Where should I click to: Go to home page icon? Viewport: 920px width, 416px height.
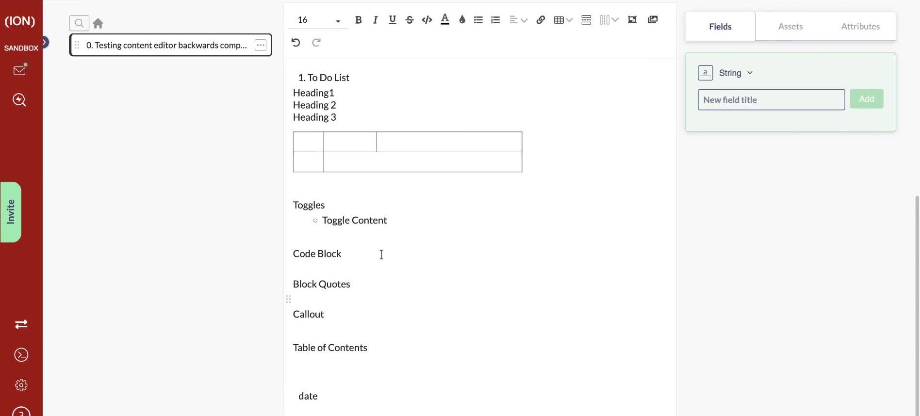click(x=98, y=23)
